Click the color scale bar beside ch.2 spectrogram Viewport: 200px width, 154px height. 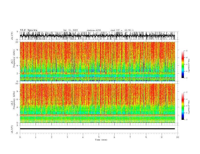click(183, 106)
